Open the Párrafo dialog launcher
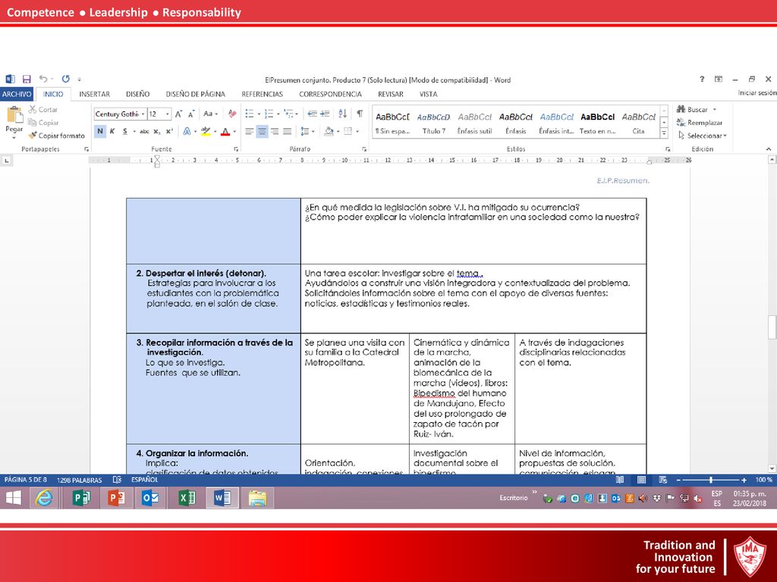777x582 pixels. coord(364,149)
